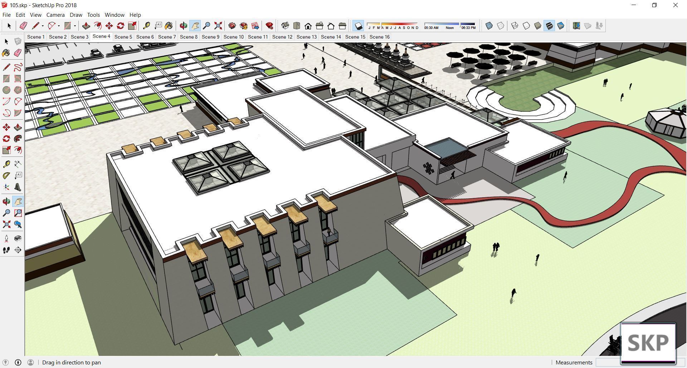This screenshot has width=687, height=368.
Task: Choose the Freehand drawing tool
Action: [18, 67]
